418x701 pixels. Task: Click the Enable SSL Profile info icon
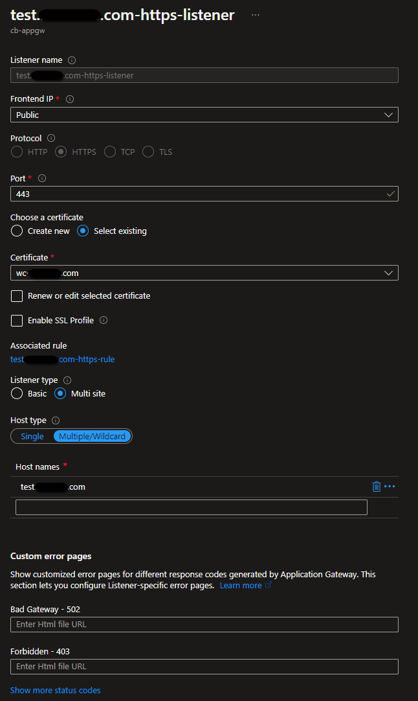[104, 320]
